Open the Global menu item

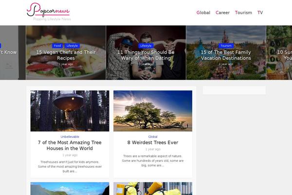point(203,13)
